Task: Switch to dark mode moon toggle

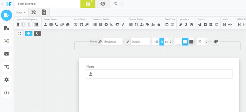Action: (x=37, y=33)
